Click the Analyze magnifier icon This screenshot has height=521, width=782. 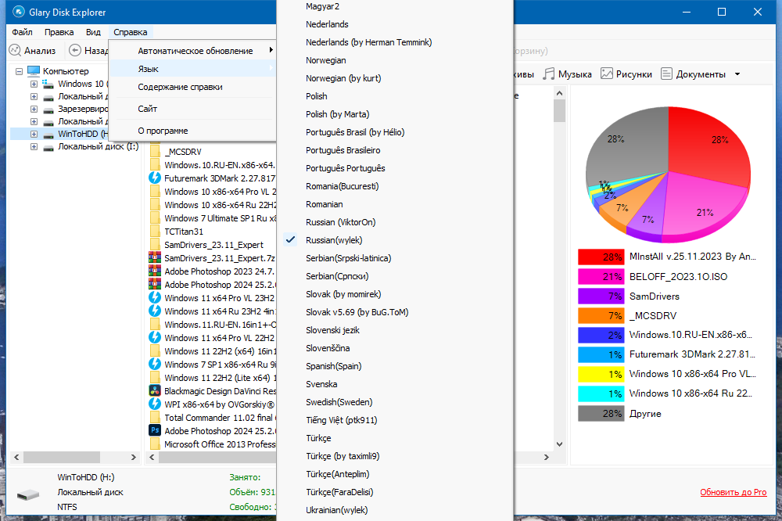point(15,50)
